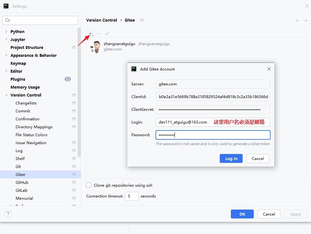Remove selected account with minus icon
This screenshot has height=234, width=311.
click(99, 34)
